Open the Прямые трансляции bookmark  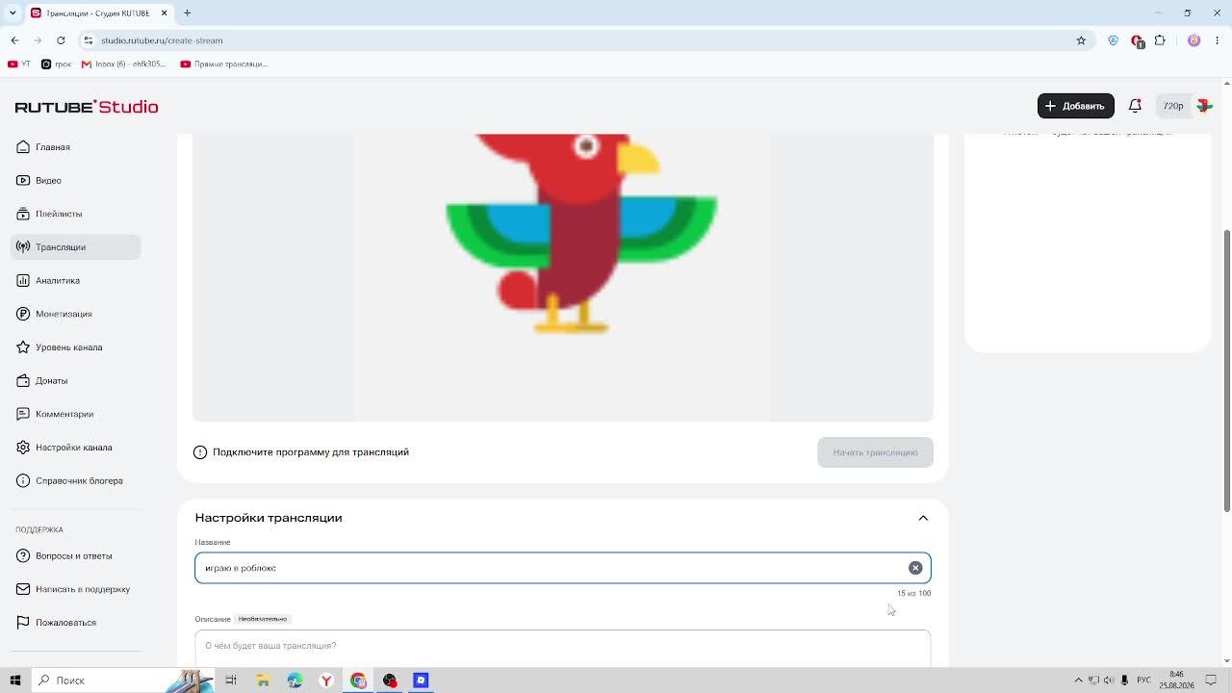223,64
